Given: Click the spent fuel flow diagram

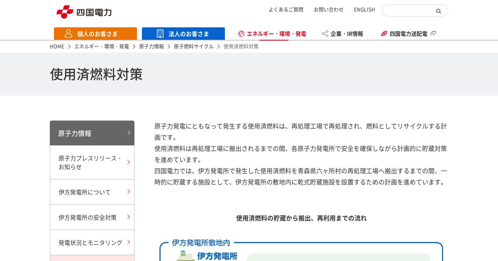Looking at the screenshot, I should [x=301, y=250].
